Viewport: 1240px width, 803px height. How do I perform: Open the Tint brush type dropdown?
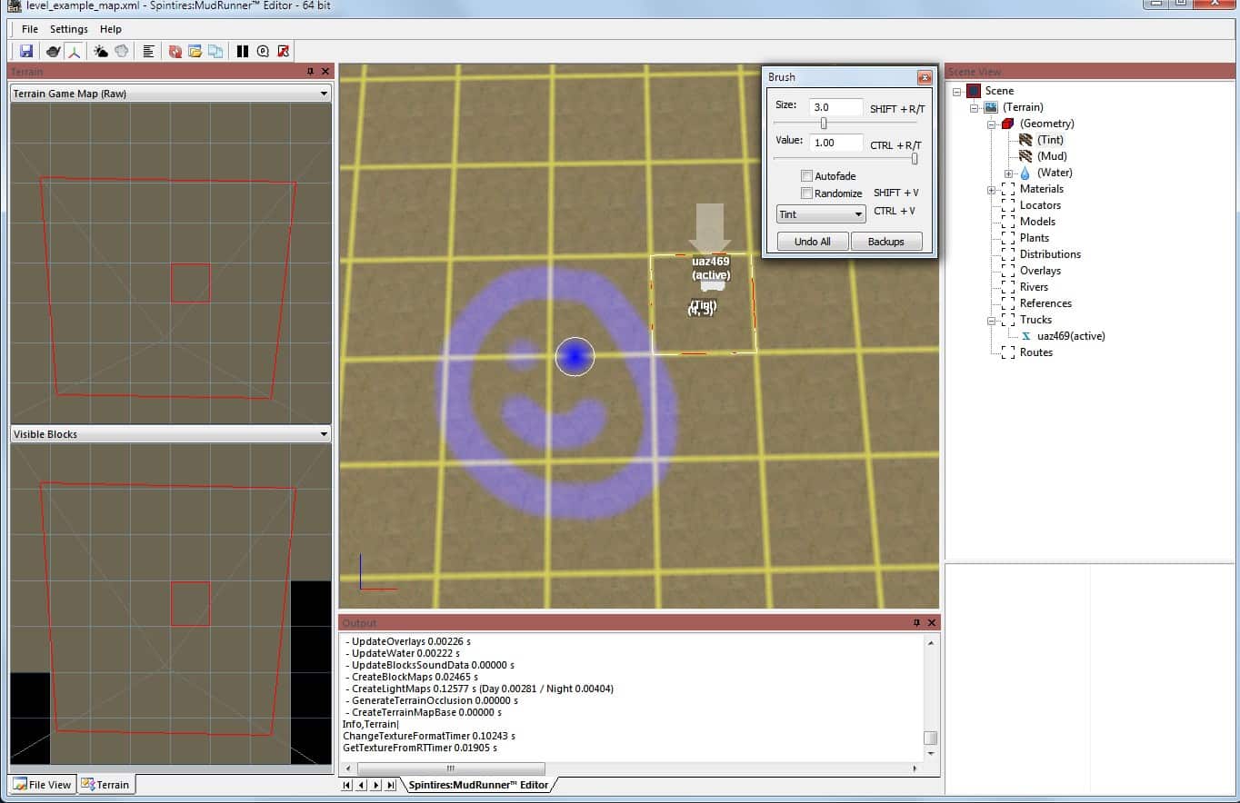coord(820,214)
